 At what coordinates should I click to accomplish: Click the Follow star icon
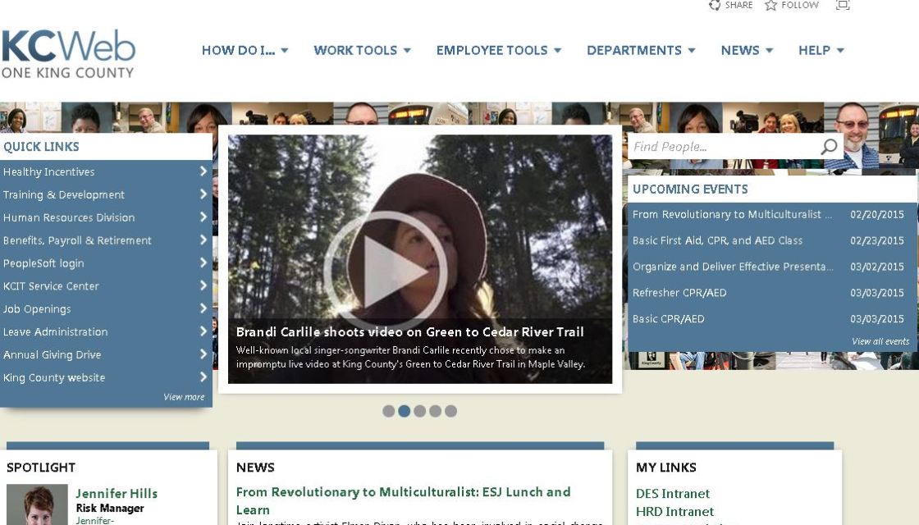click(770, 6)
